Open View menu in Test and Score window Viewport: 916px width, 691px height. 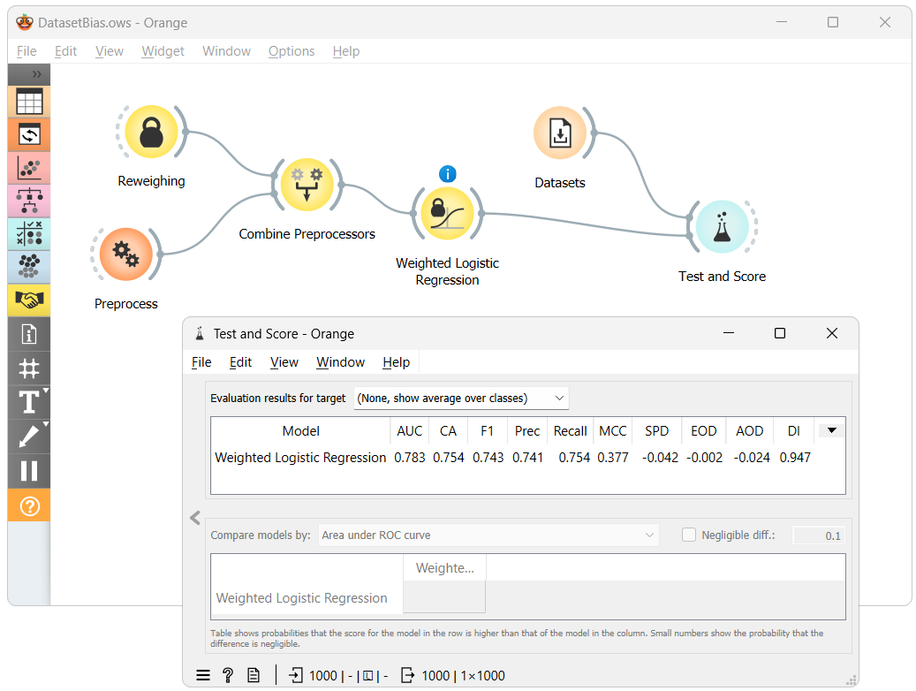pyautogui.click(x=284, y=362)
